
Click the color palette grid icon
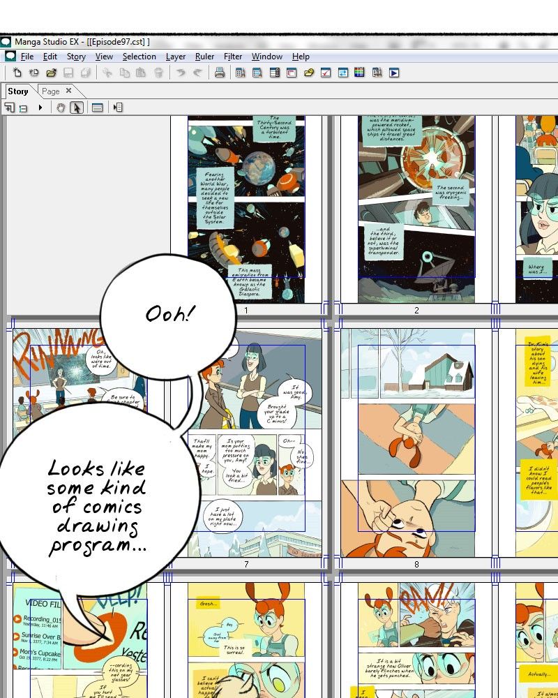pos(360,73)
